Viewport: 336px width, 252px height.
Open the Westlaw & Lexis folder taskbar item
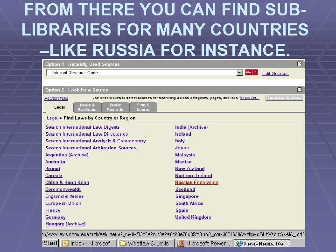click(146, 243)
